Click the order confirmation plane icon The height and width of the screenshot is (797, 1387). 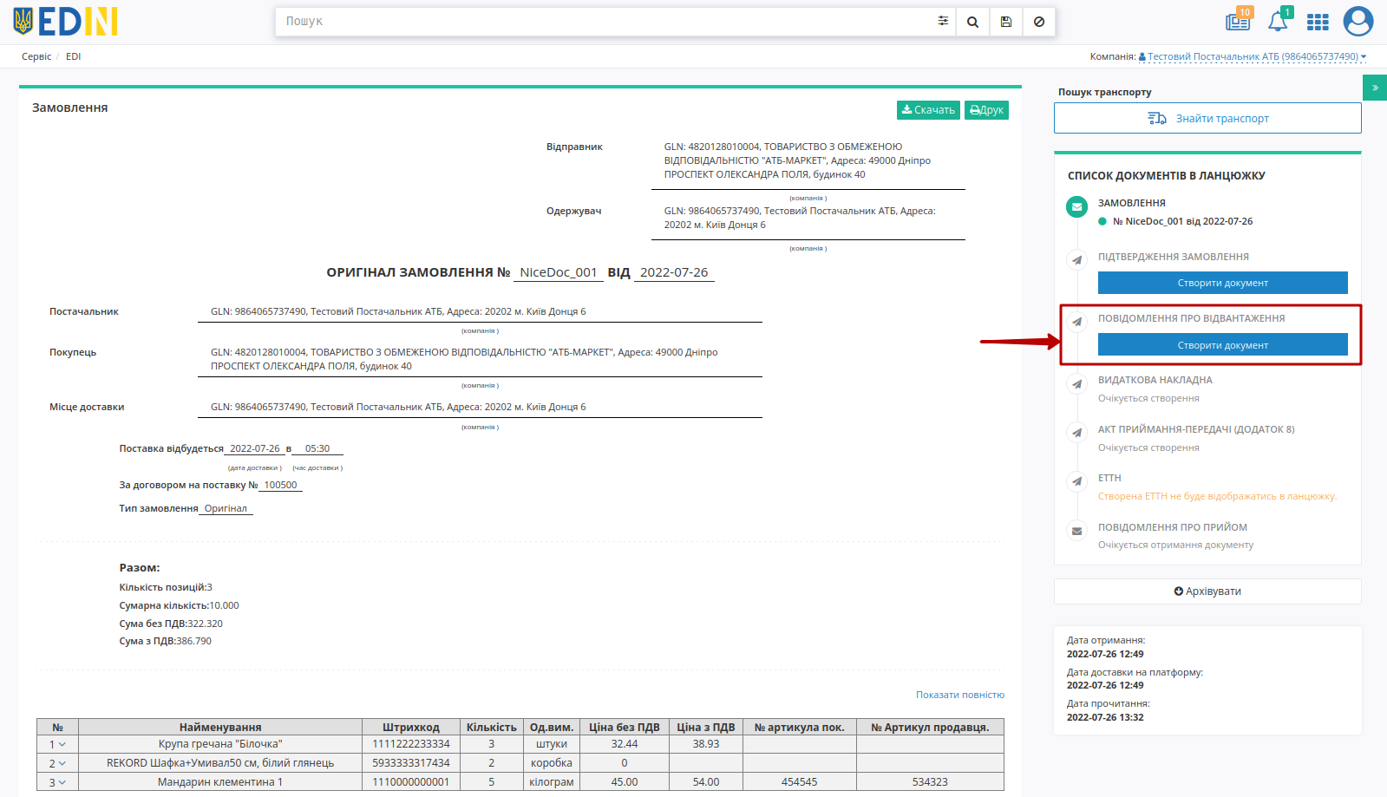click(x=1076, y=259)
